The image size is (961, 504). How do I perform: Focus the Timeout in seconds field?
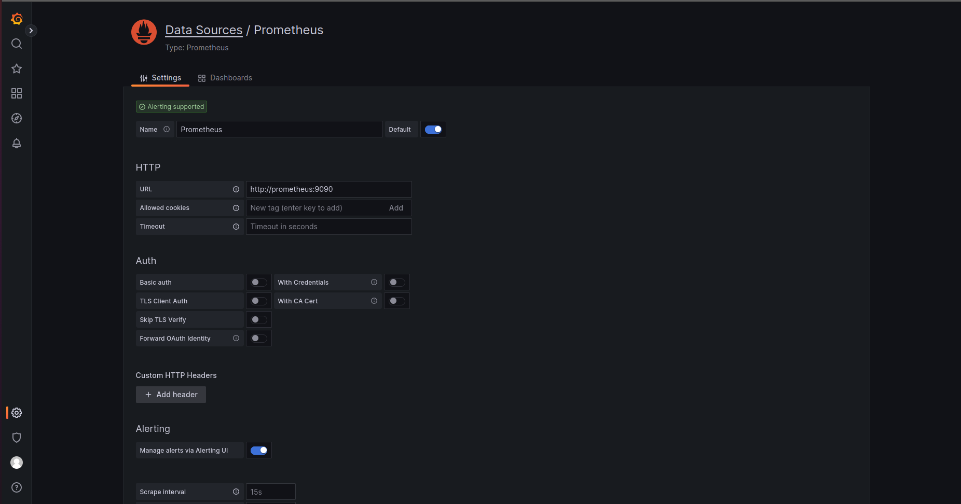pos(328,227)
